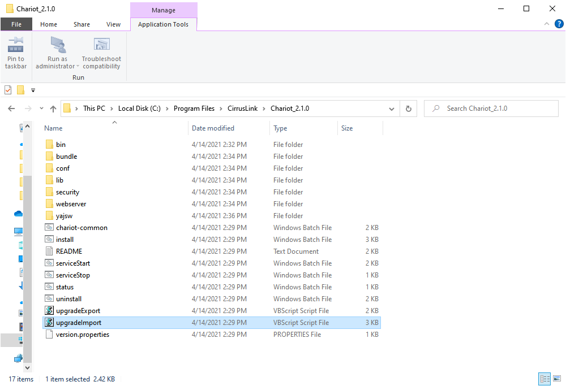
Task: Click the conf folder icon
Action: 49,168
